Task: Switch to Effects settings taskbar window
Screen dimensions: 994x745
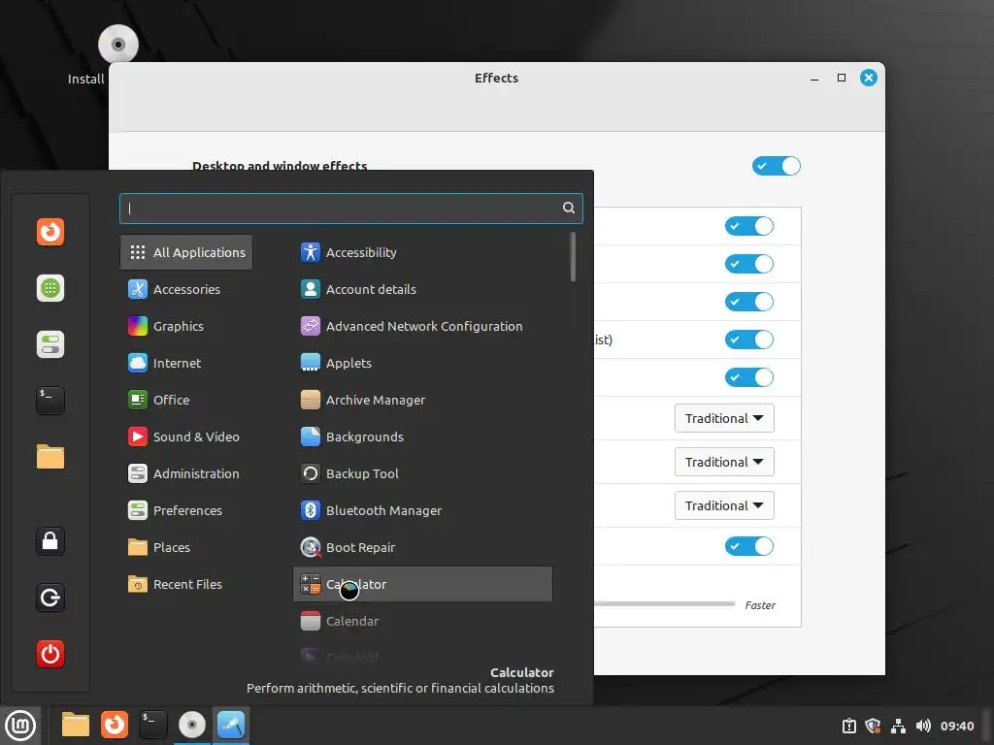Action: [x=231, y=725]
